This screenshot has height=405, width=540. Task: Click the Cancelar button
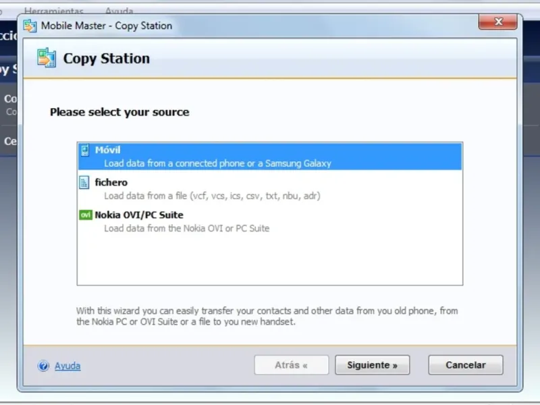click(x=466, y=365)
